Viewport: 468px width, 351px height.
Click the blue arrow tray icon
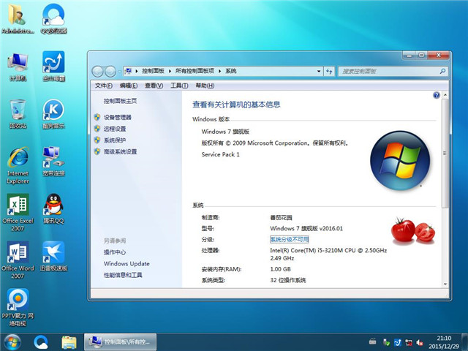coord(398,342)
